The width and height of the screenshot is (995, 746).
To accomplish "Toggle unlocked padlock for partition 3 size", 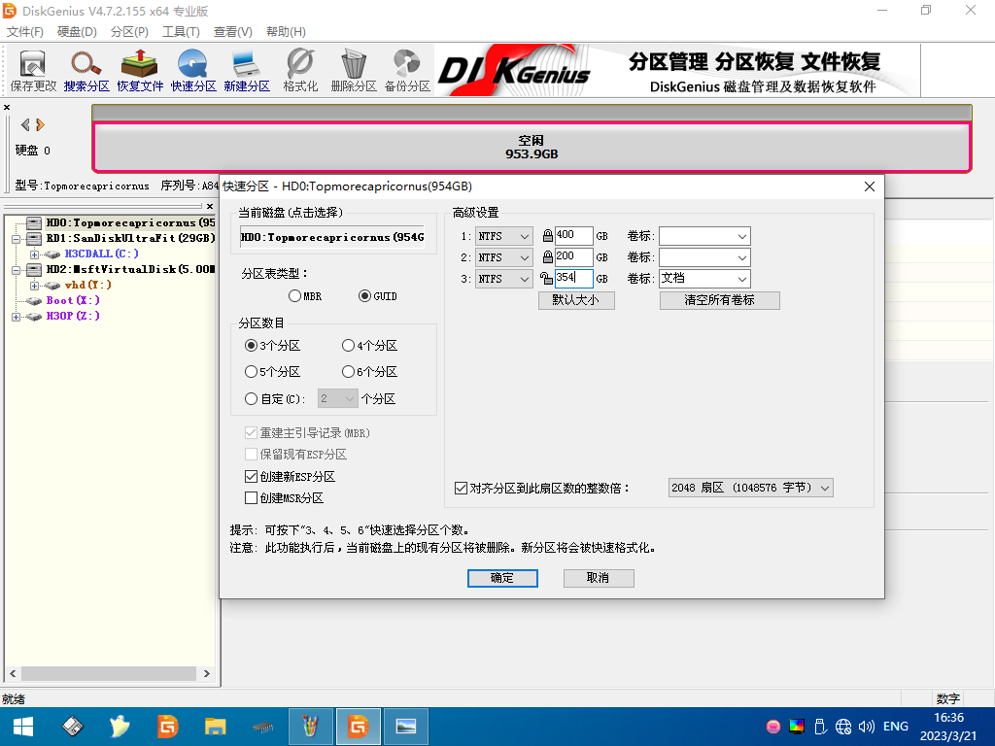I will (x=546, y=278).
